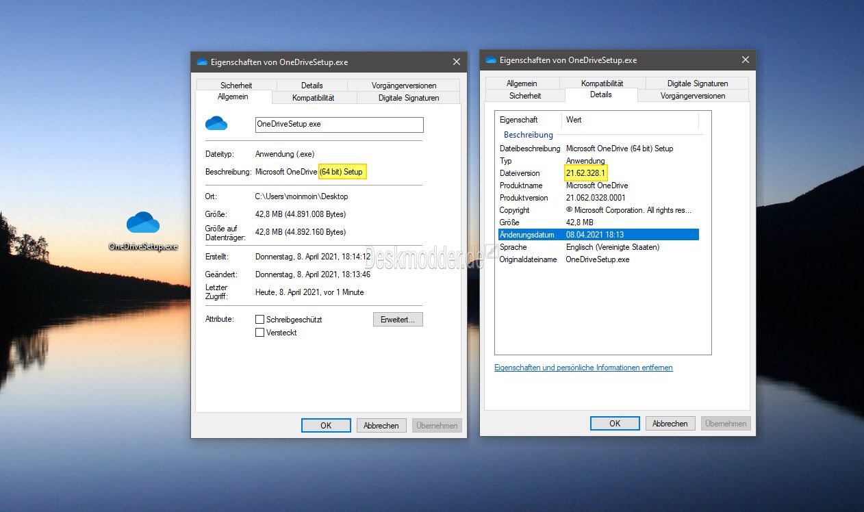Open the Details tab in the left dialog

(x=312, y=86)
